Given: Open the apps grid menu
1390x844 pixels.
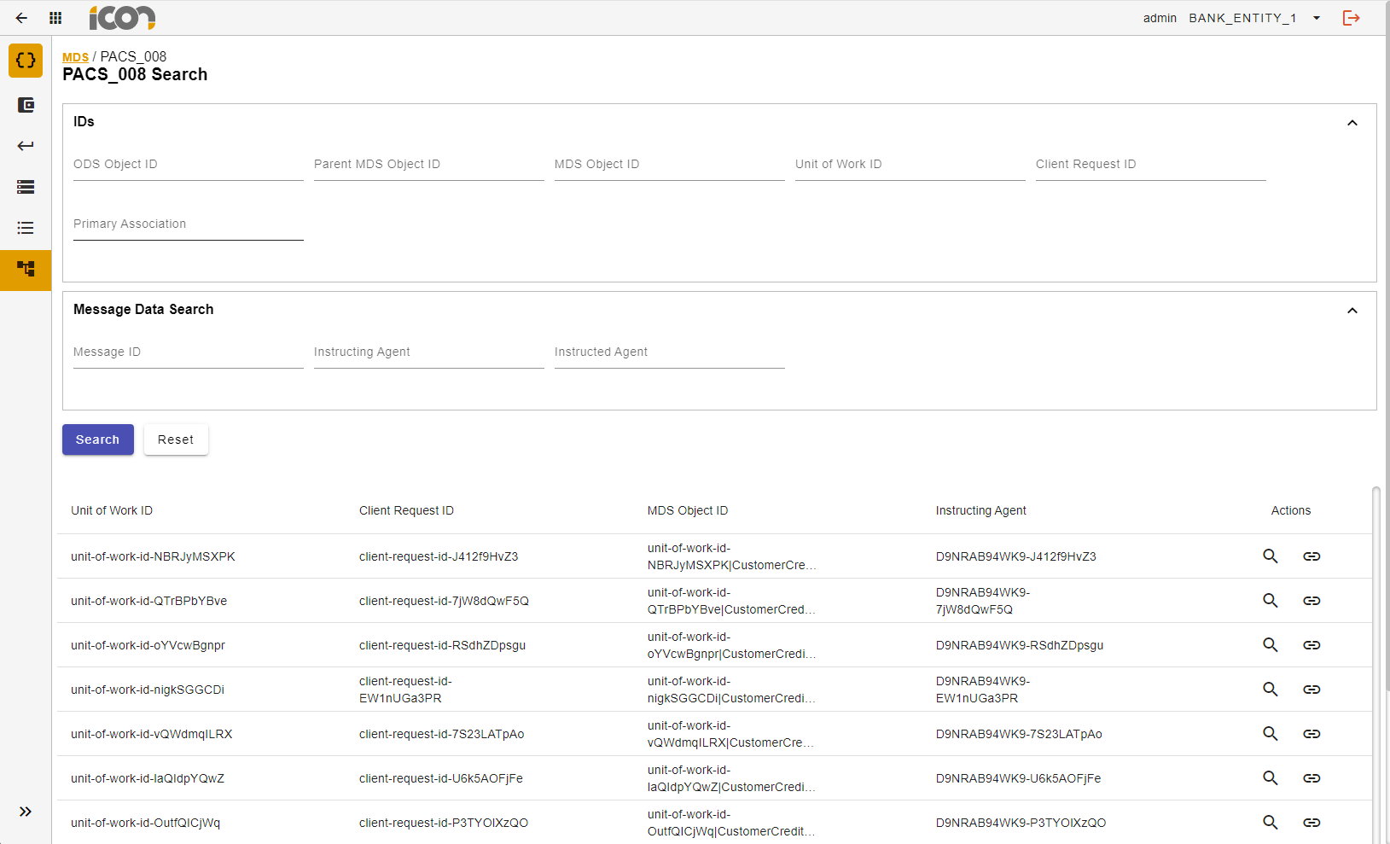Looking at the screenshot, I should click(x=55, y=18).
